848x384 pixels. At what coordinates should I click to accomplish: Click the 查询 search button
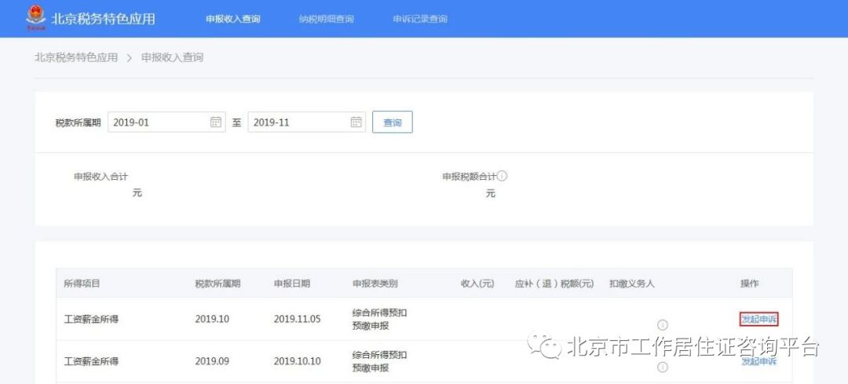click(x=393, y=123)
